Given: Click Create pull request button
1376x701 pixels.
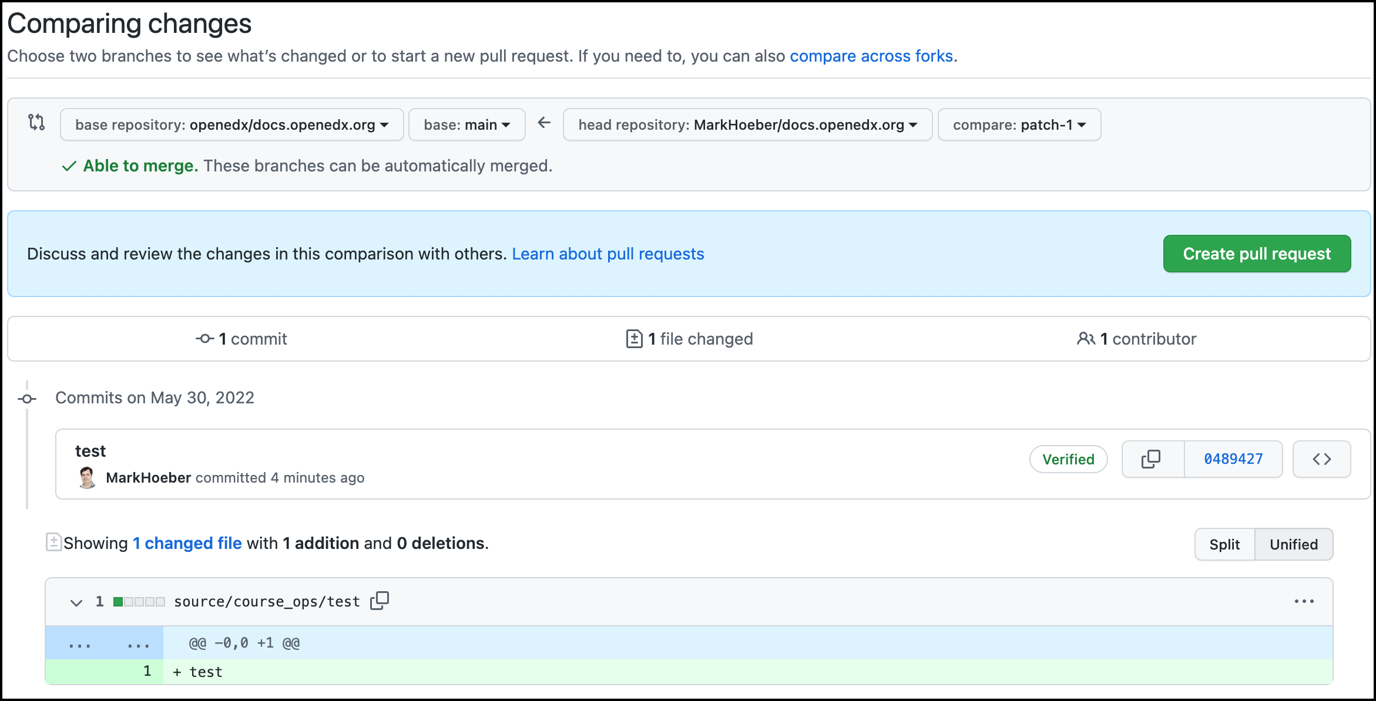Looking at the screenshot, I should (x=1256, y=254).
